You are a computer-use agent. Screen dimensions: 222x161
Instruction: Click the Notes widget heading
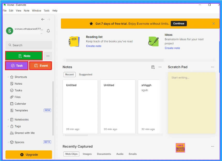tap(67, 67)
